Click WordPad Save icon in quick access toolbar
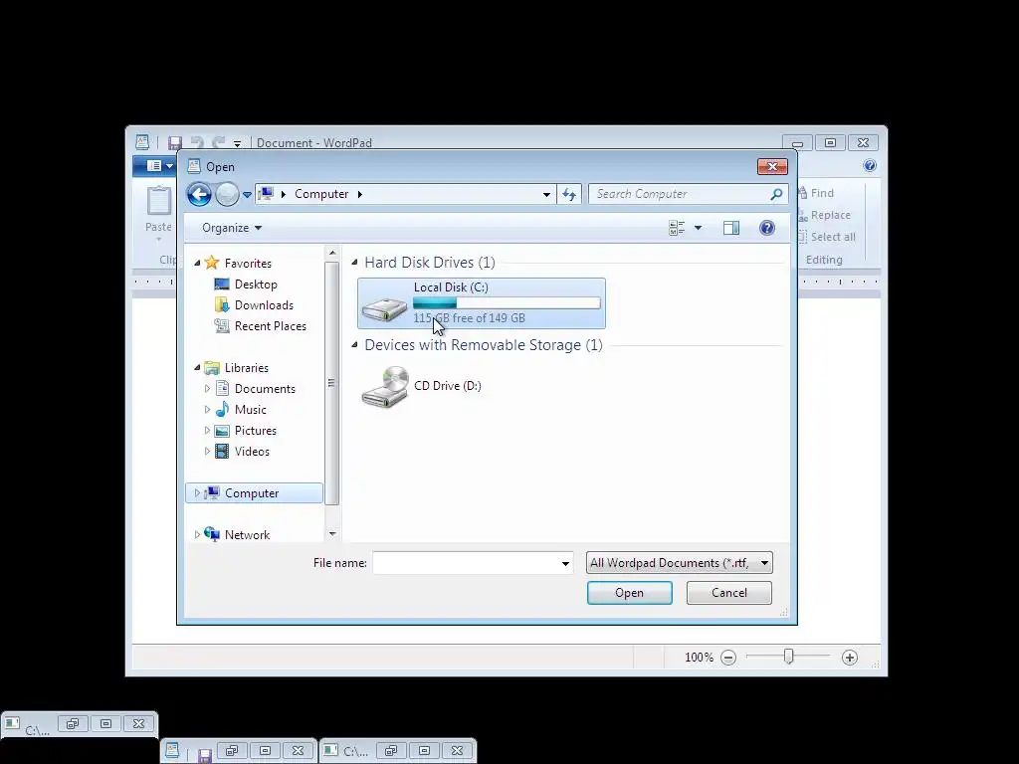The width and height of the screenshot is (1019, 764). (x=175, y=143)
